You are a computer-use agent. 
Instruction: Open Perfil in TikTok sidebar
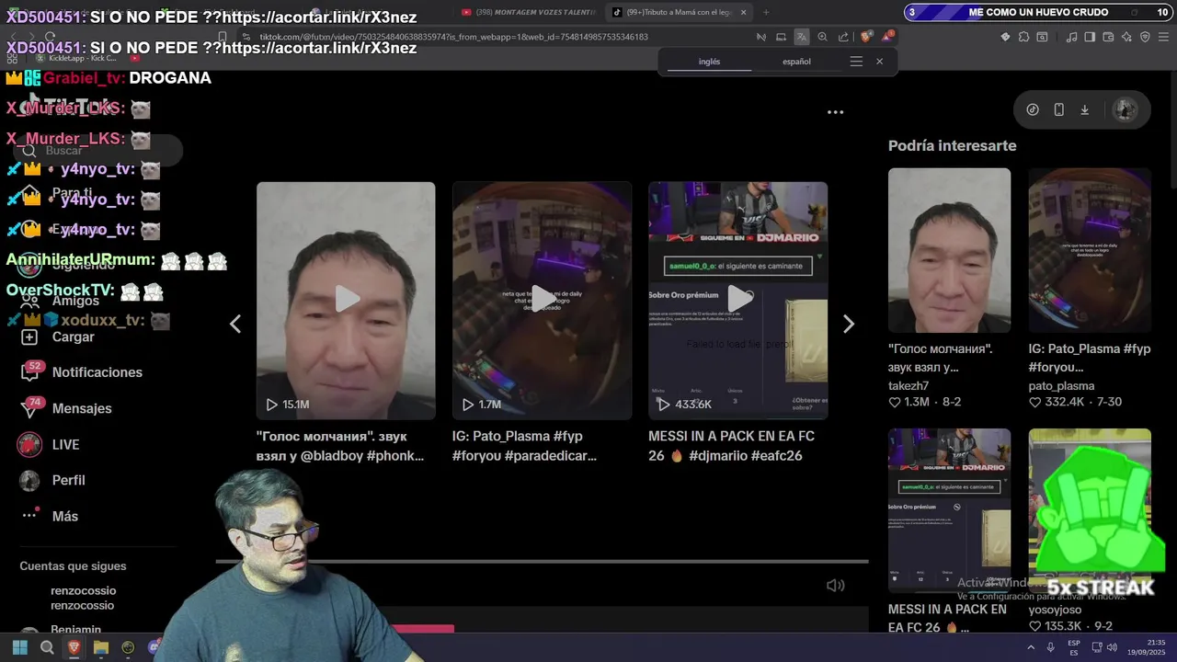pyautogui.click(x=52, y=480)
